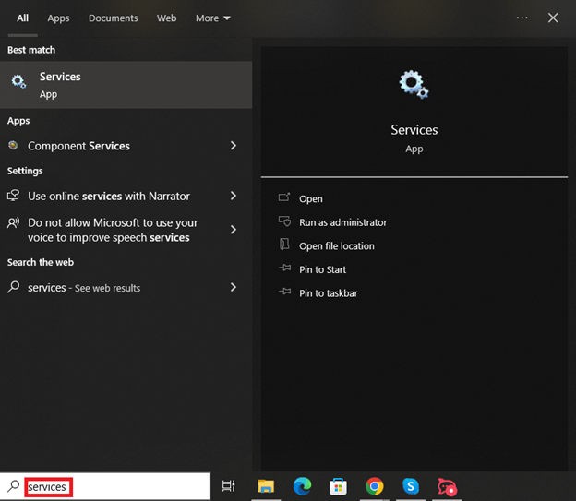Image resolution: width=576 pixels, height=501 pixels.
Task: Click the Pin to Start pin icon
Action: 284,268
